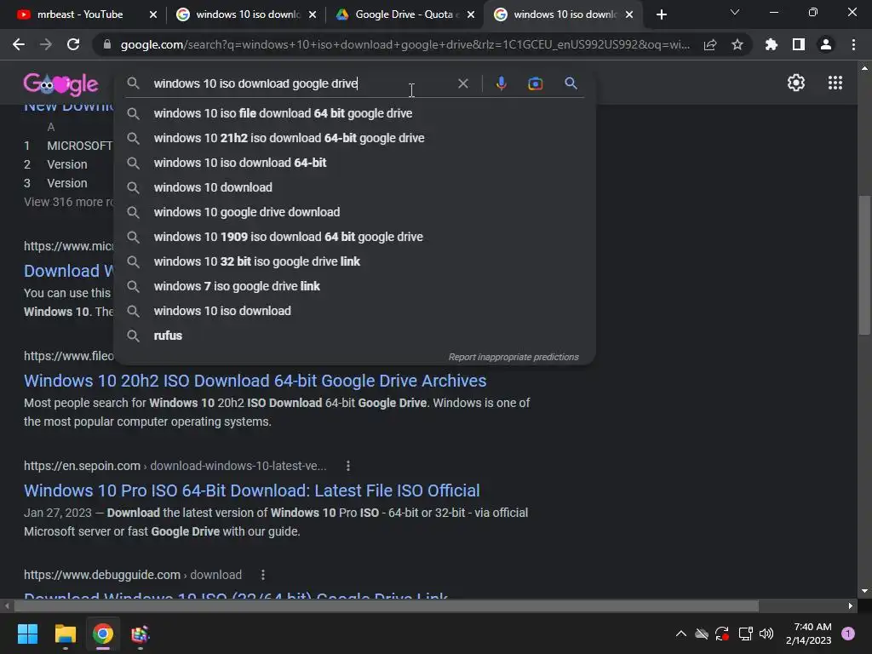Open Windows Start menu

click(x=27, y=634)
